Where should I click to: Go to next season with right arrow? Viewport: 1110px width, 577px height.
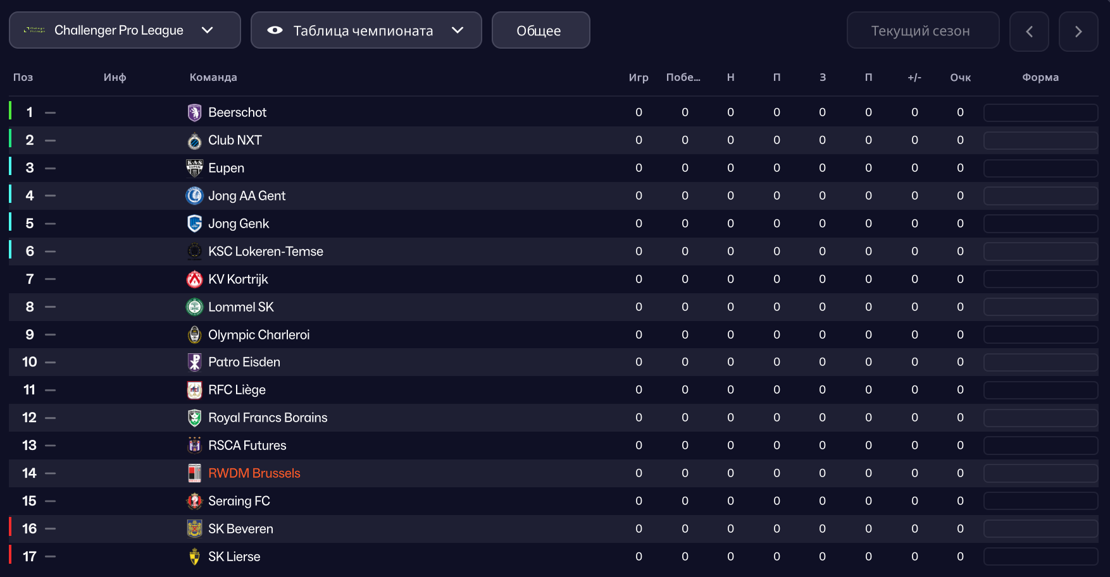pos(1078,31)
